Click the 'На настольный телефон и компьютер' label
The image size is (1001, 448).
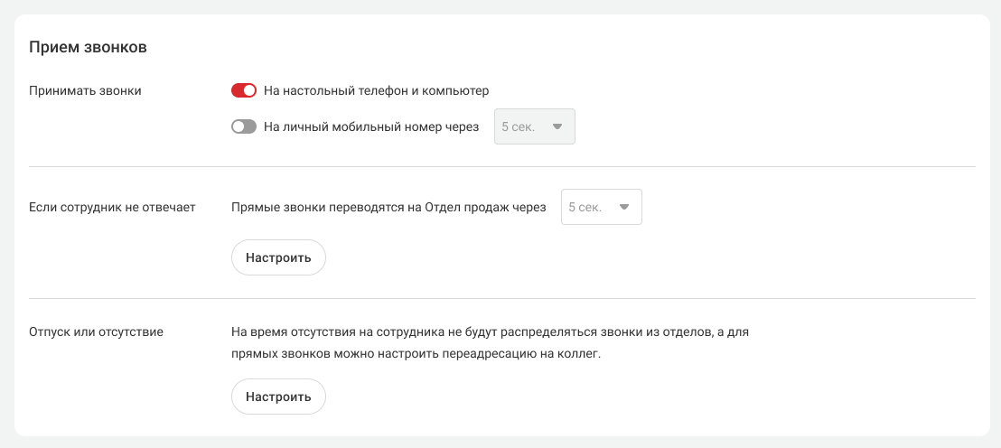click(376, 90)
